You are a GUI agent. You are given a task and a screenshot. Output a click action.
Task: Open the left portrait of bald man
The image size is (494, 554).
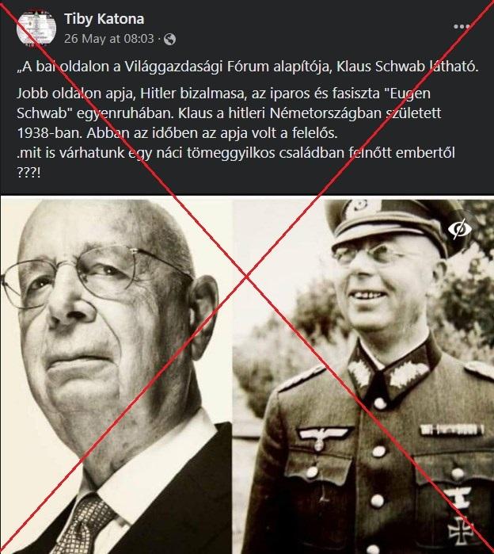[x=116, y=375]
